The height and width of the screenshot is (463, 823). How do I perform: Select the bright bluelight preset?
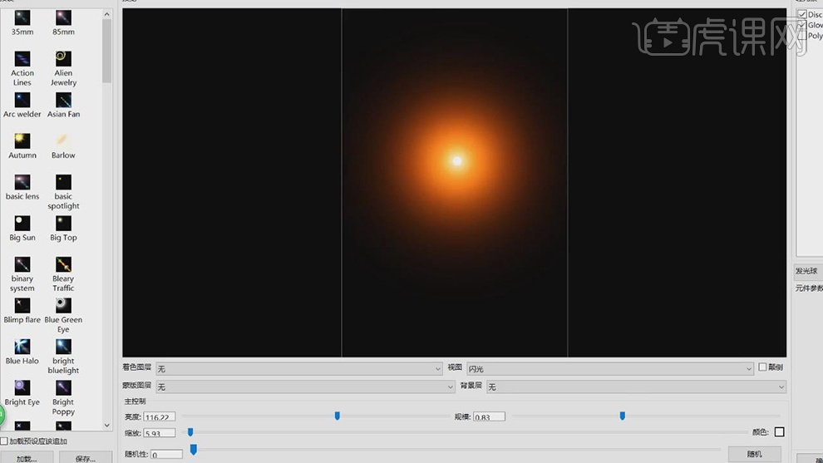(63, 357)
